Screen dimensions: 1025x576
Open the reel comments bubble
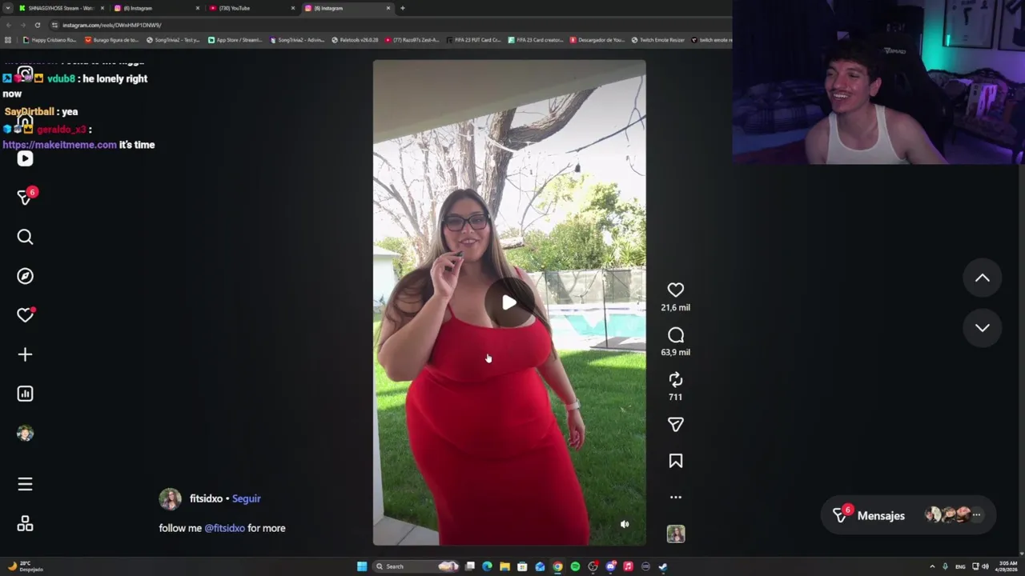676,335
